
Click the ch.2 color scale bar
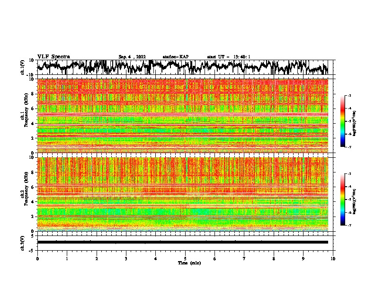(x=342, y=199)
